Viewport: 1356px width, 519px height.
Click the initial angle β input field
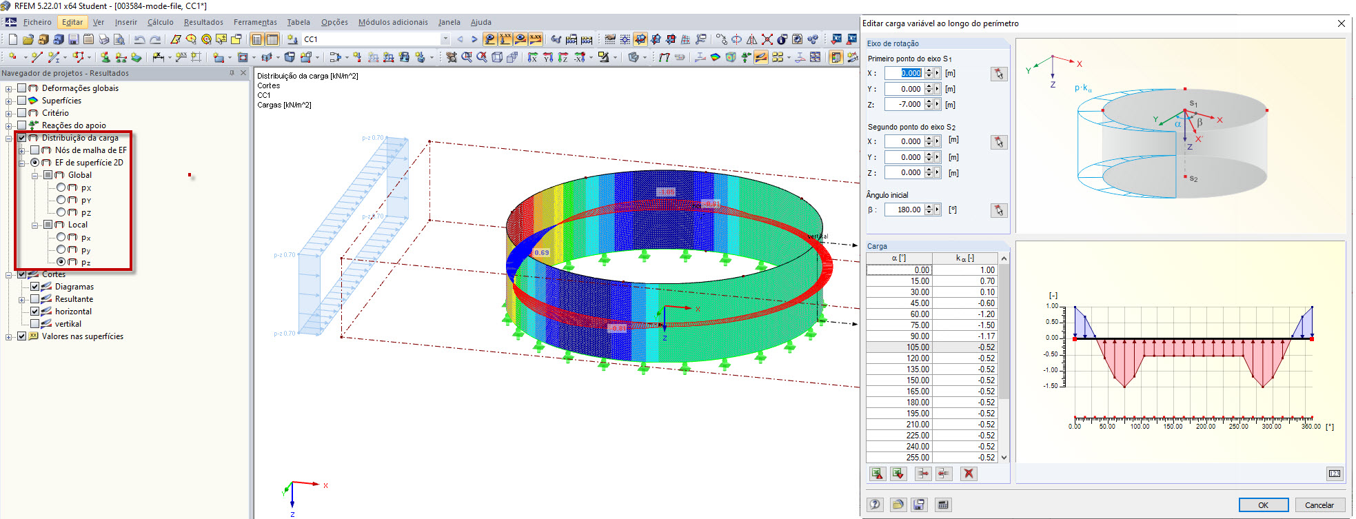point(904,210)
